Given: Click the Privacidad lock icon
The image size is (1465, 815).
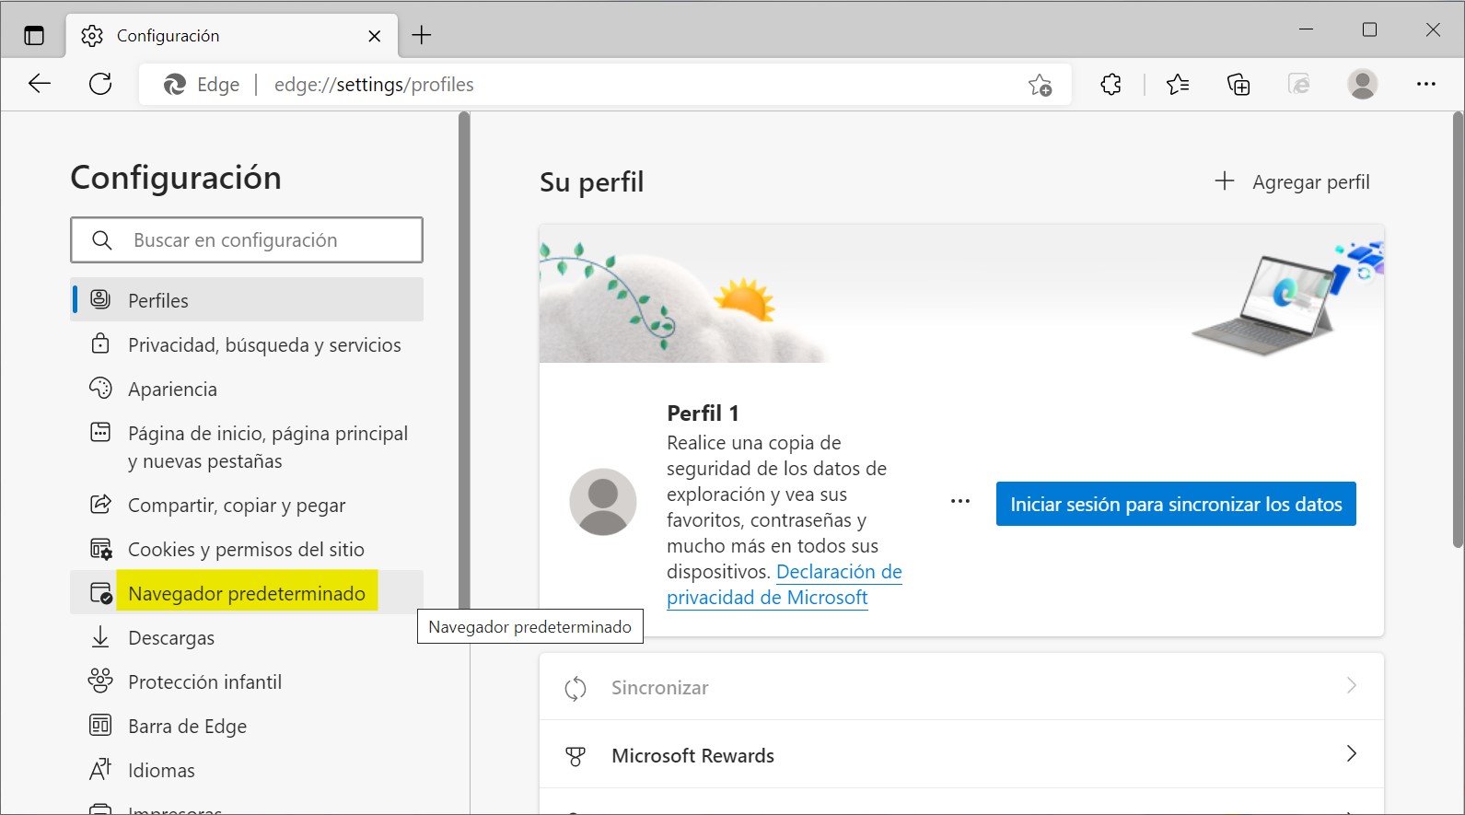Looking at the screenshot, I should click(x=100, y=343).
